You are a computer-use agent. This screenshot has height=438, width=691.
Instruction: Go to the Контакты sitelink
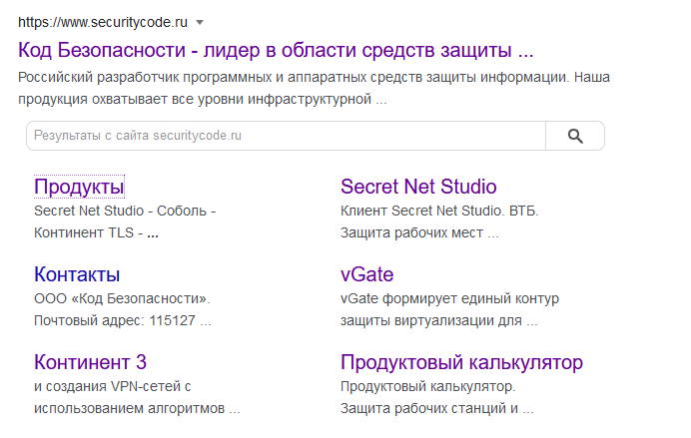[x=77, y=274]
